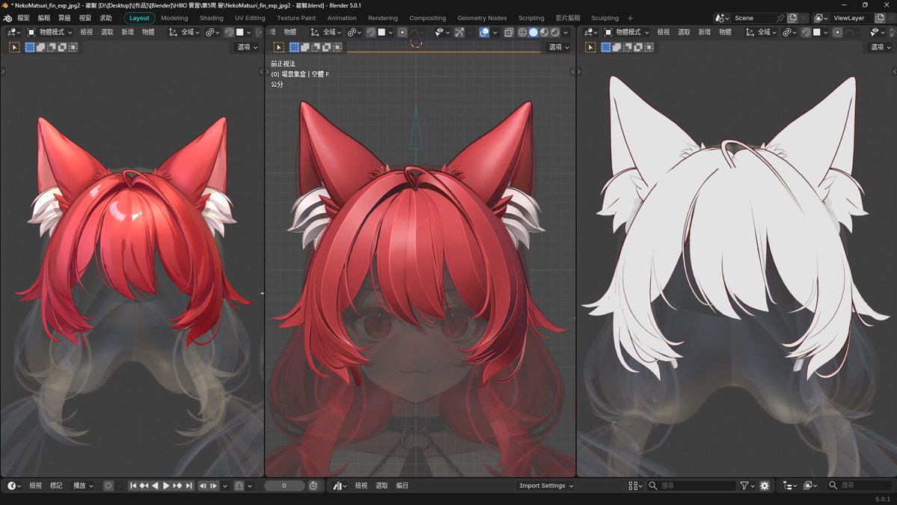897x505 pixels.
Task: Toggle overlays display in middle viewport
Action: 484,32
